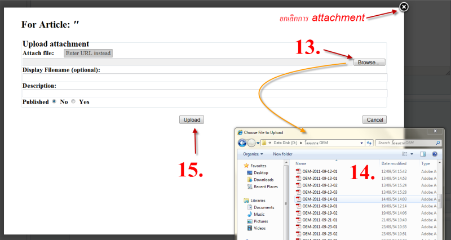Click PDF icon of OEM-2011-09-21-01
This screenshot has height=240, width=451.
pos(299,220)
